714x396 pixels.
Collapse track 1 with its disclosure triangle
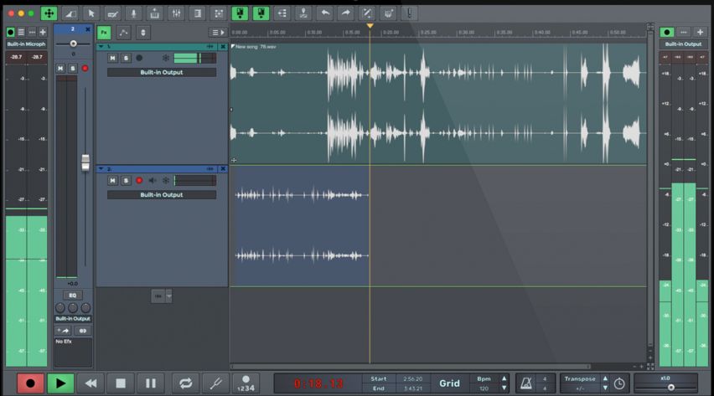click(x=101, y=46)
